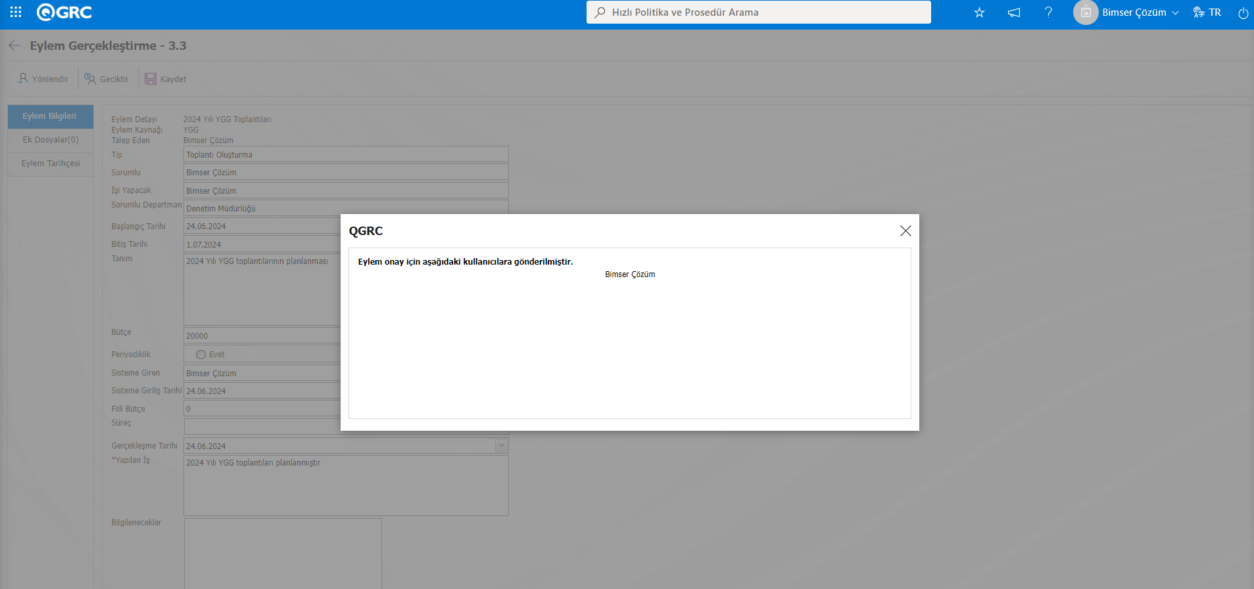Click the user avatar icon
Image resolution: width=1254 pixels, height=589 pixels.
1086,12
